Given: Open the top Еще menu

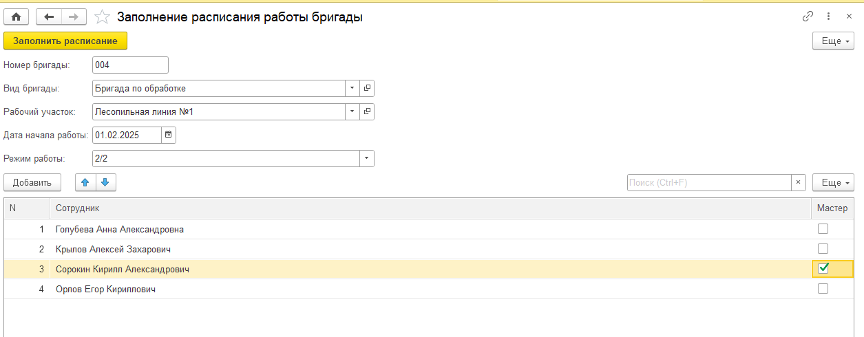Looking at the screenshot, I should (x=833, y=41).
